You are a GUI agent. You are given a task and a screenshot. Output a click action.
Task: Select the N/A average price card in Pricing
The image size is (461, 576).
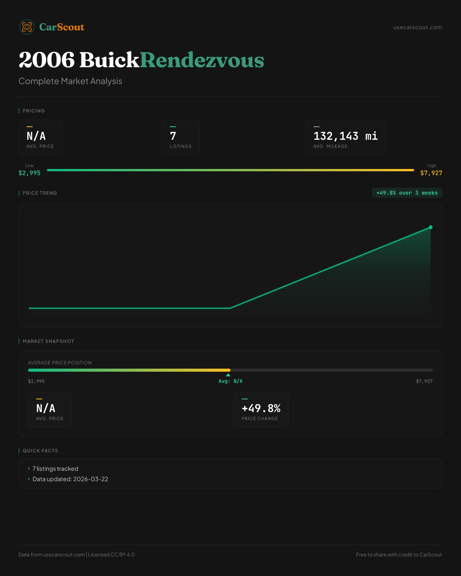(x=40, y=137)
